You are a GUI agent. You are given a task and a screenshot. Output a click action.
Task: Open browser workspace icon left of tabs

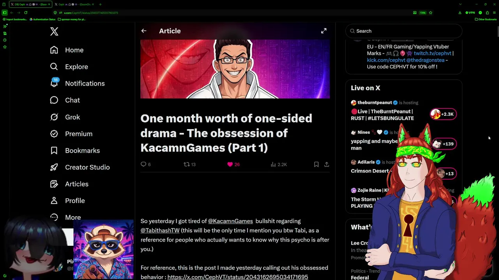pos(5,4)
